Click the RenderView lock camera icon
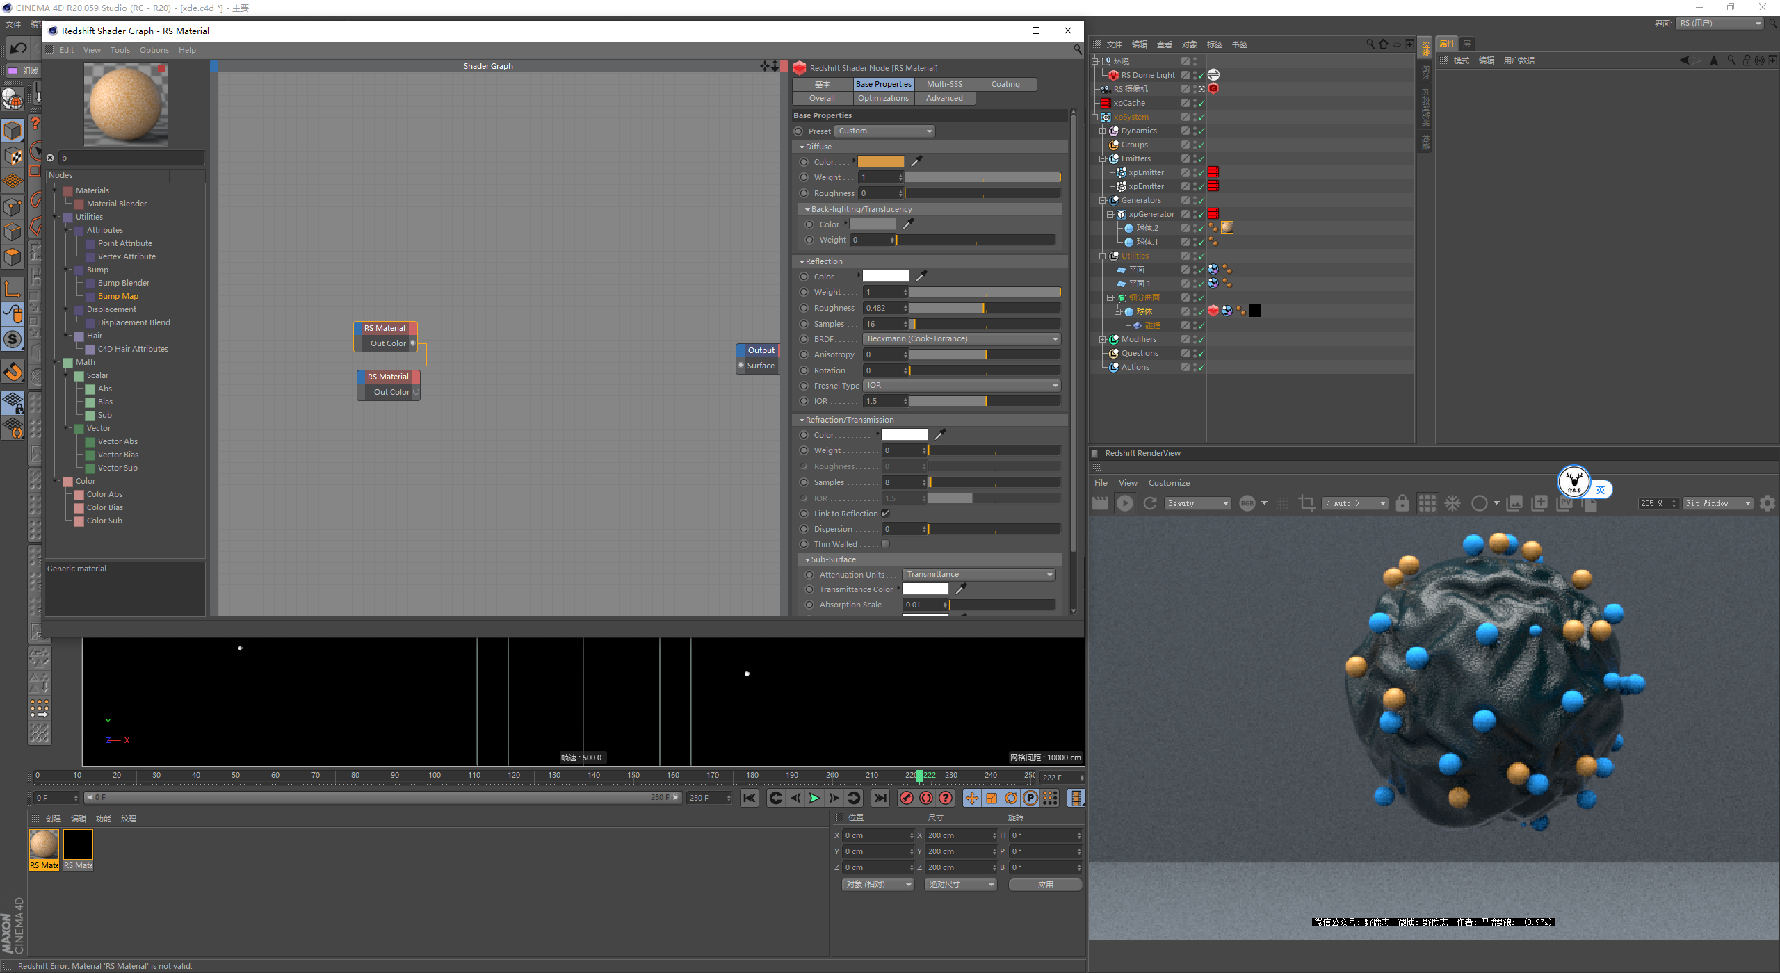1780x973 pixels. coord(1402,503)
